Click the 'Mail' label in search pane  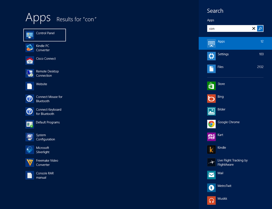(x=221, y=173)
